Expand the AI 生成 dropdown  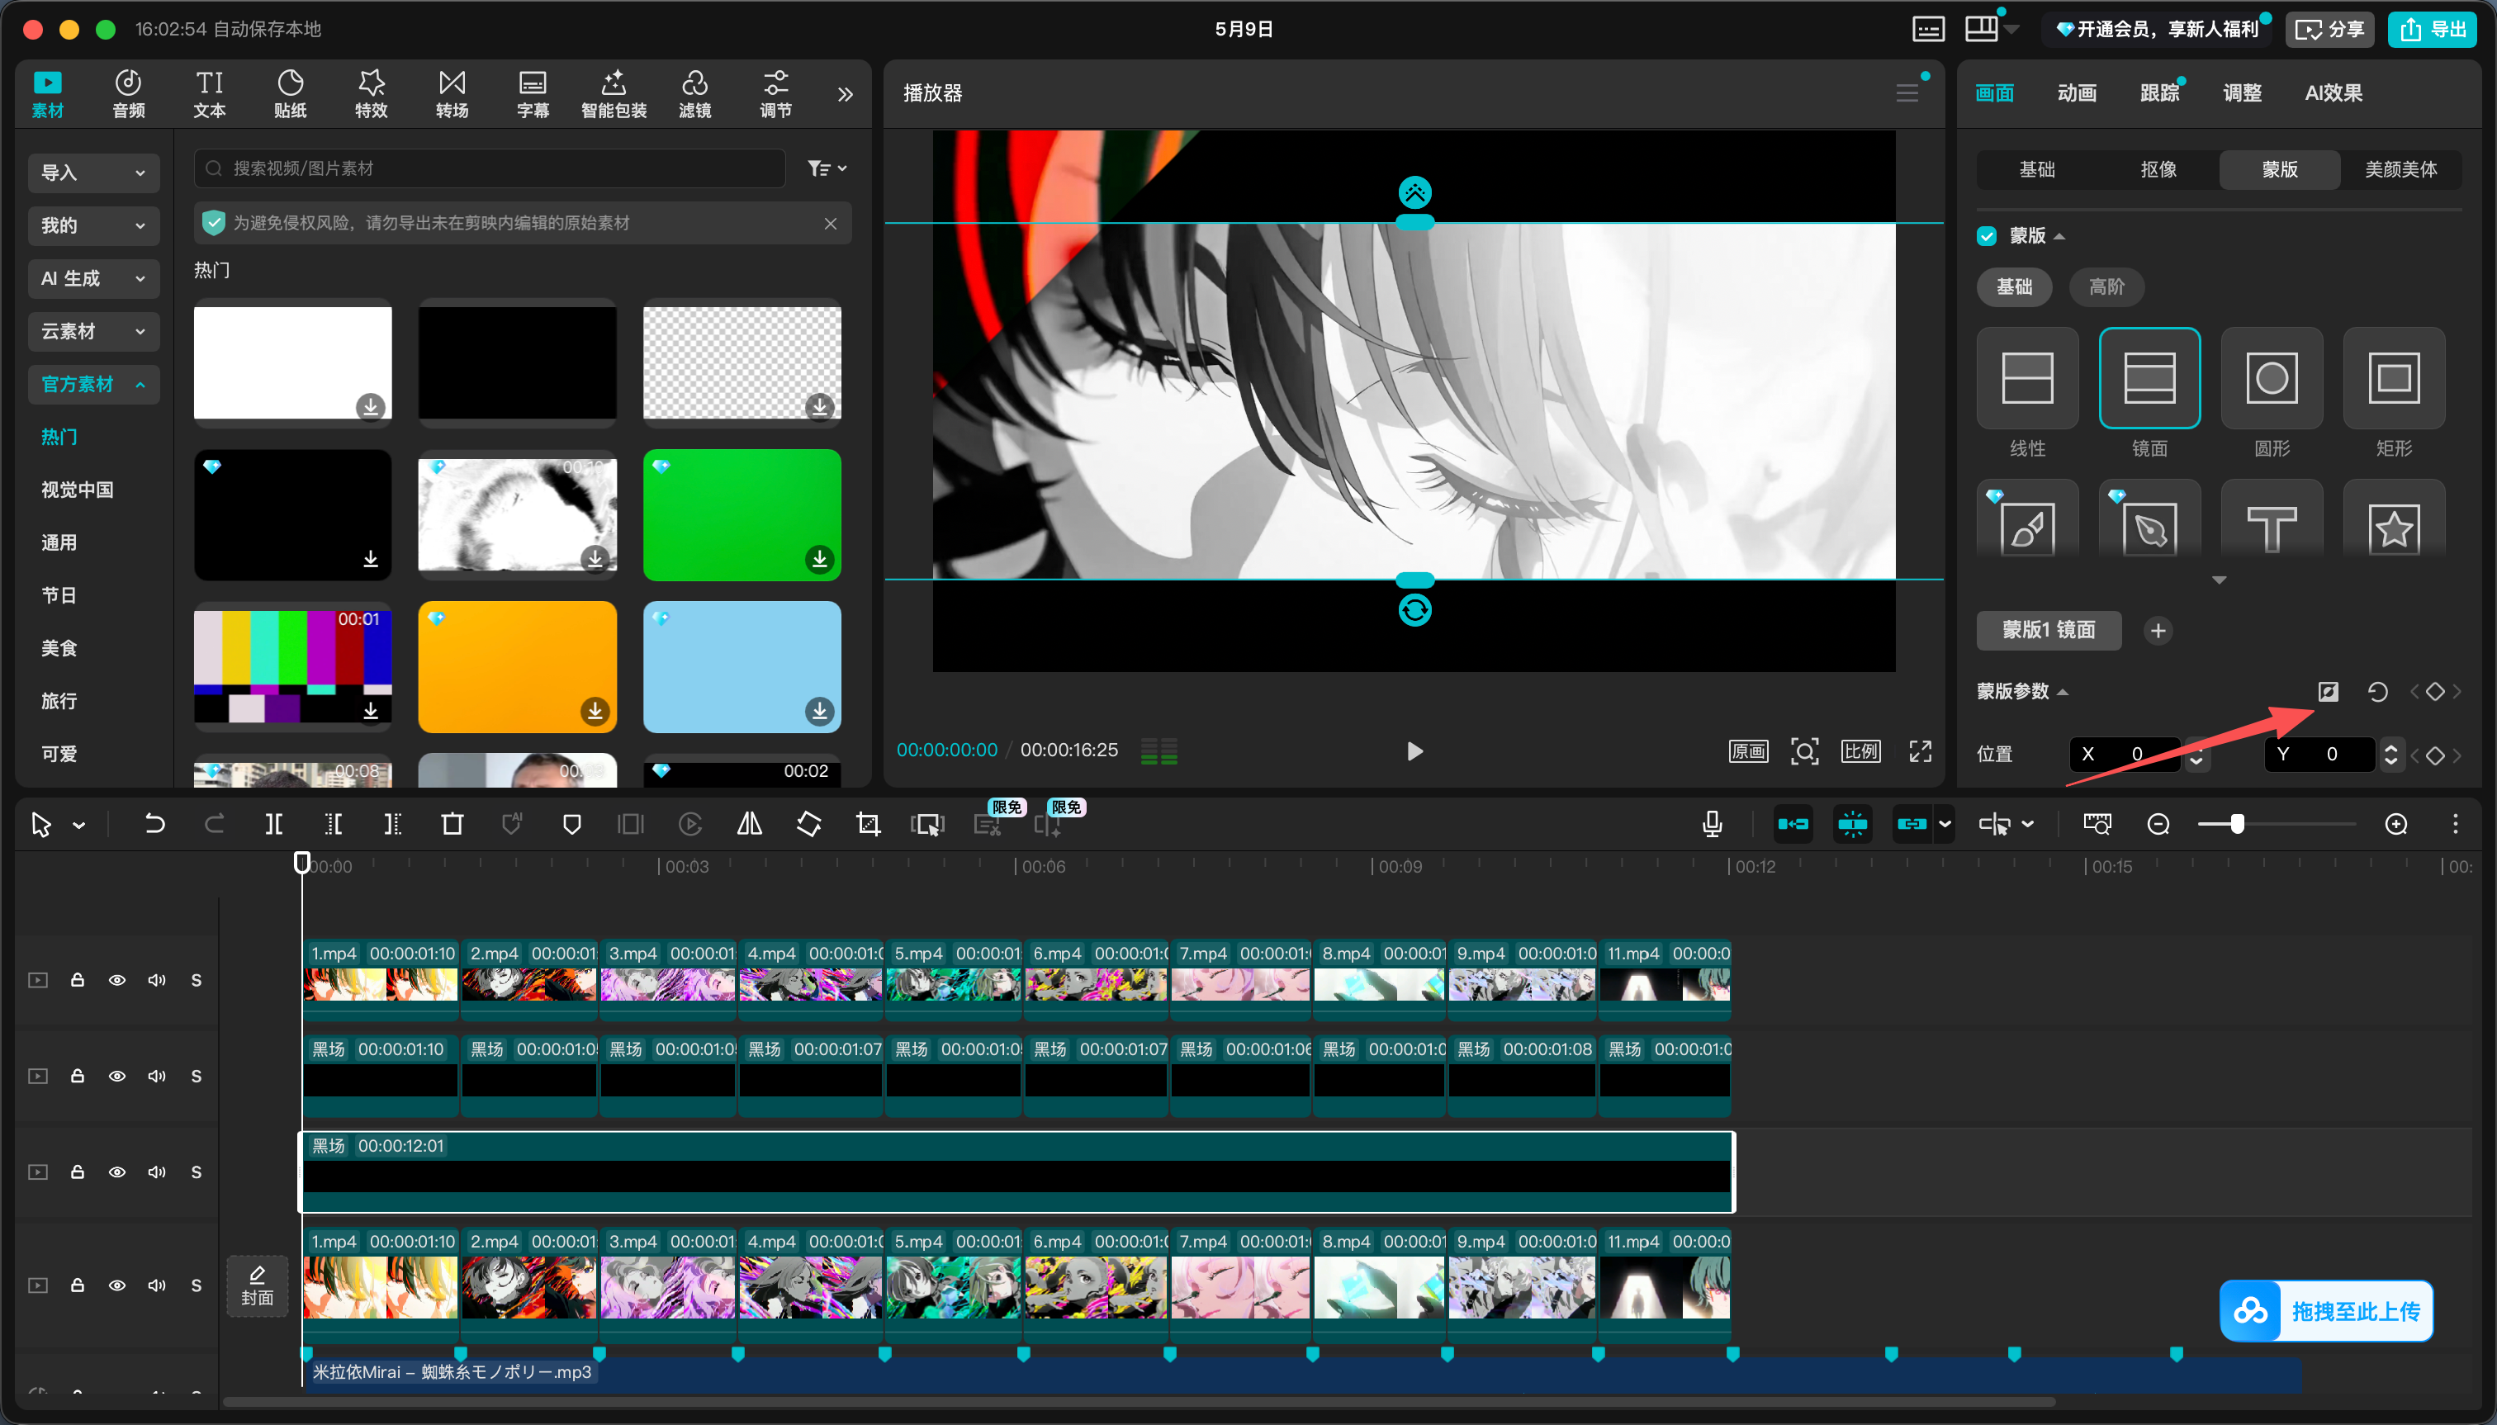(x=93, y=278)
